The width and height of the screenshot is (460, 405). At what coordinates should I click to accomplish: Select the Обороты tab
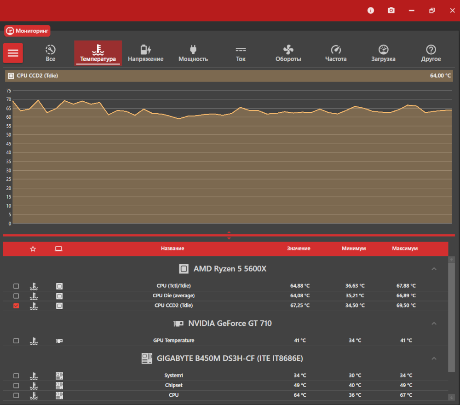coord(288,53)
